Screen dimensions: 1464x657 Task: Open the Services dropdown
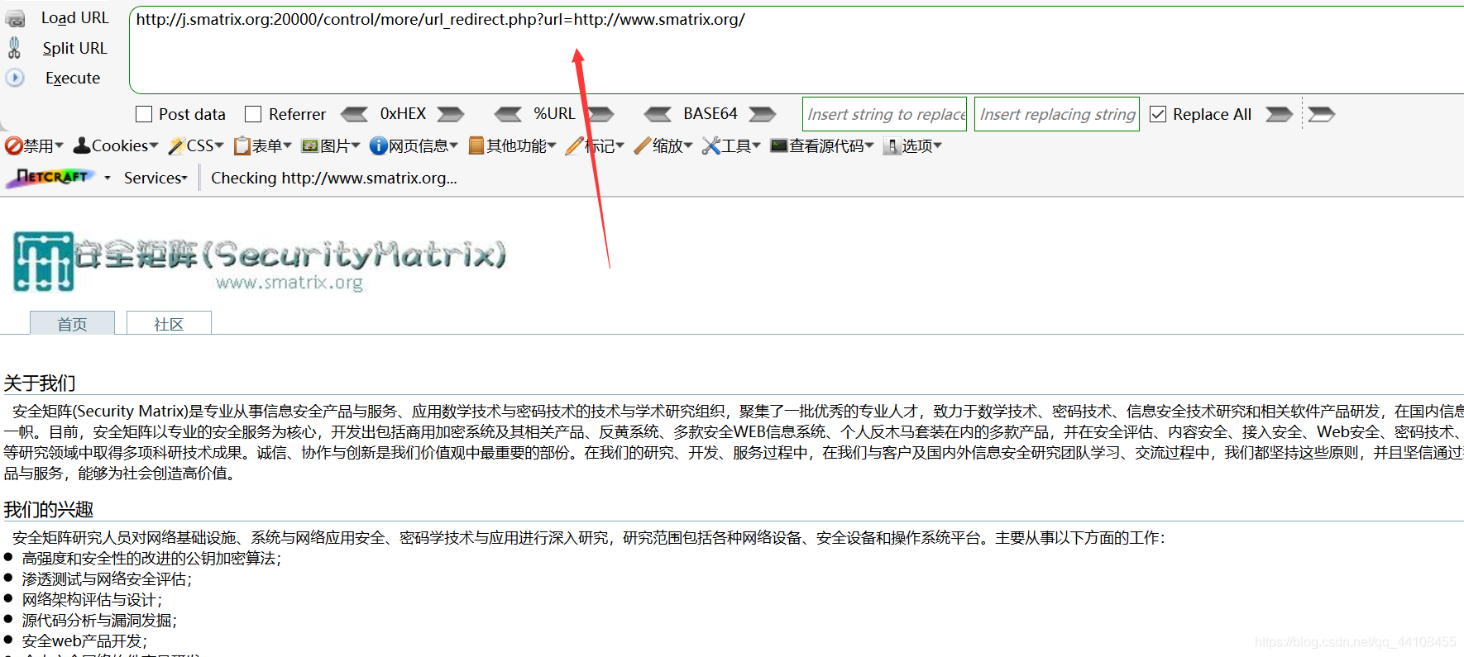point(155,178)
